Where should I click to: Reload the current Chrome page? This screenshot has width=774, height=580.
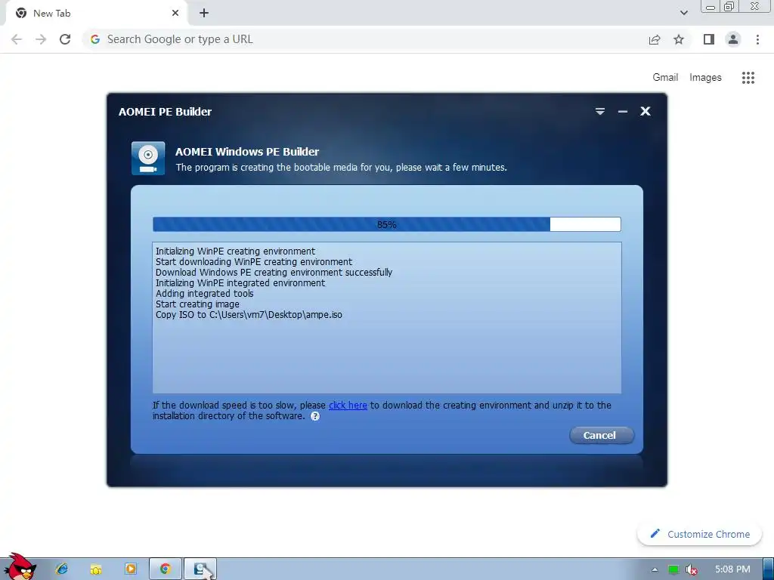click(65, 39)
